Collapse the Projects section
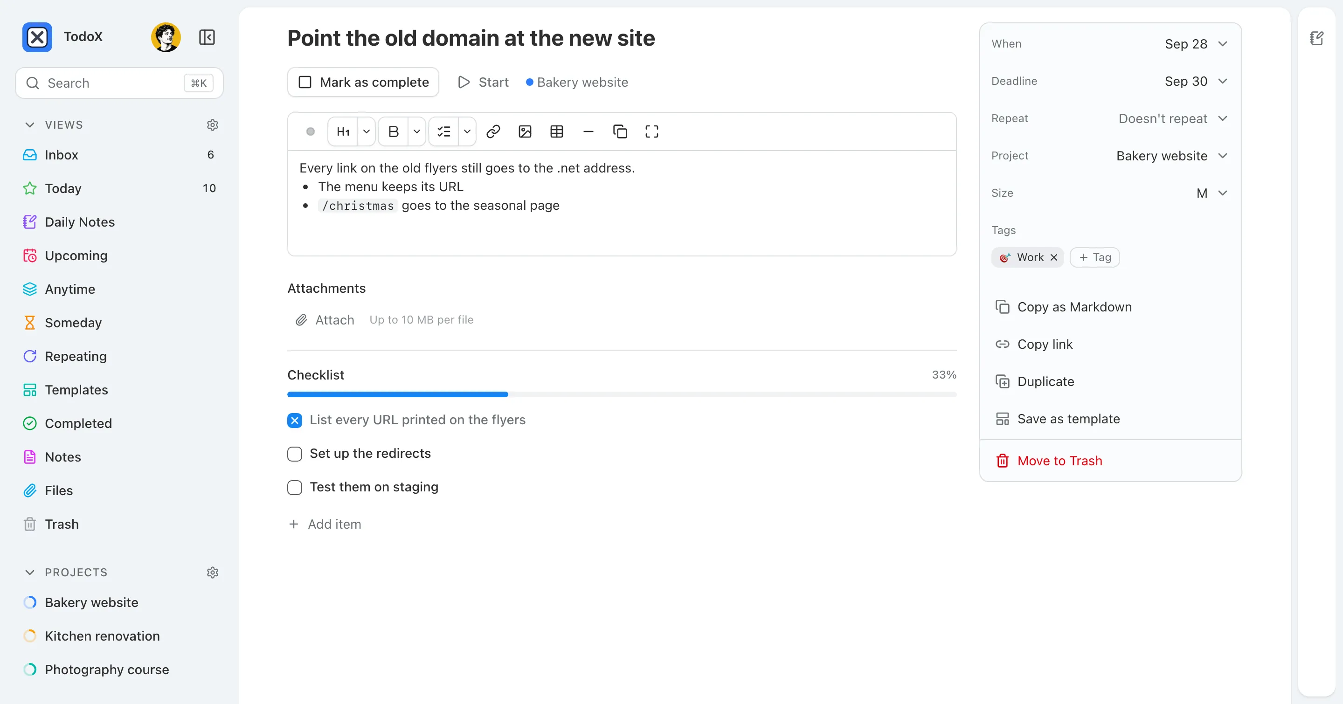The image size is (1343, 704). 30,572
